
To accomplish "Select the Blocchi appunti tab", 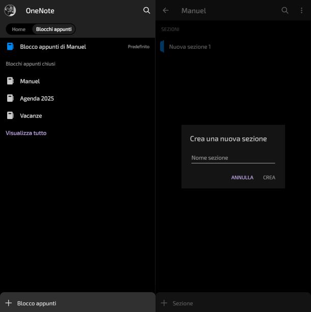I will (x=54, y=29).
